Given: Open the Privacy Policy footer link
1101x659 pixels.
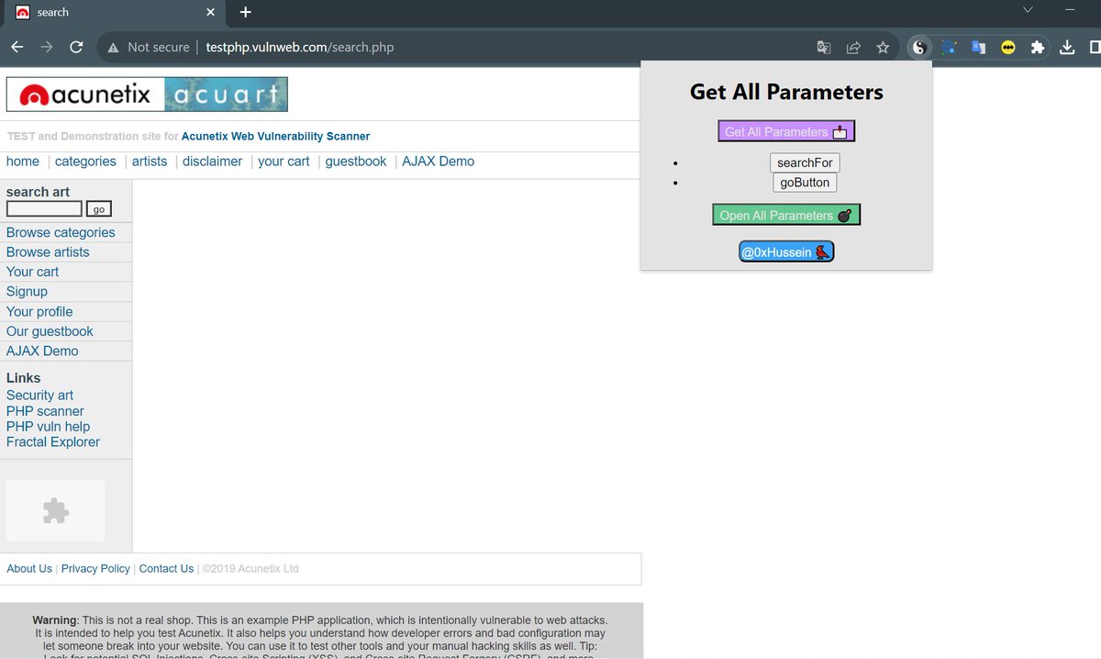Looking at the screenshot, I should (x=95, y=569).
